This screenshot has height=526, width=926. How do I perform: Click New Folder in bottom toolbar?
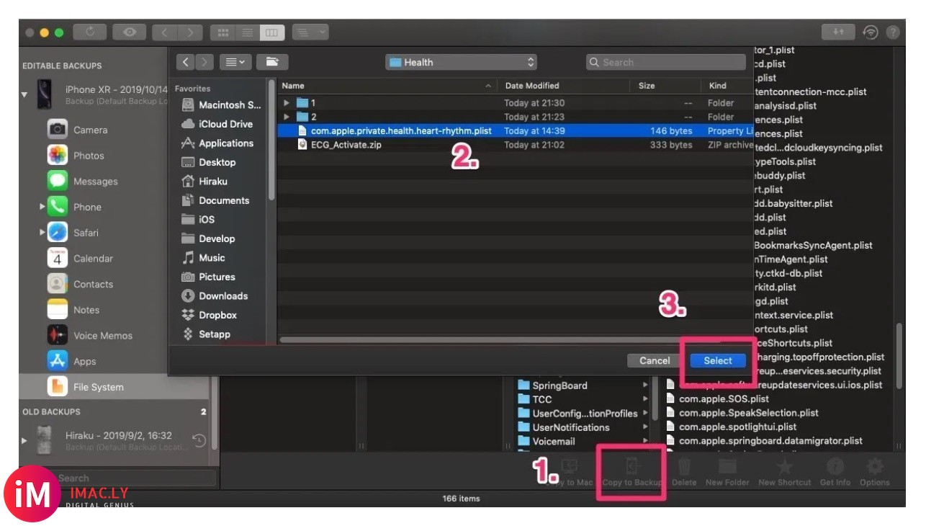727,472
